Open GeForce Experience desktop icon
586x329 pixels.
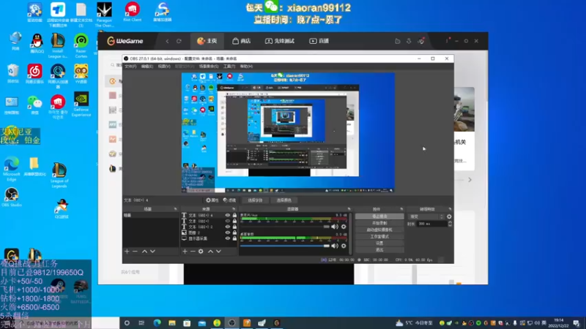coord(81,105)
